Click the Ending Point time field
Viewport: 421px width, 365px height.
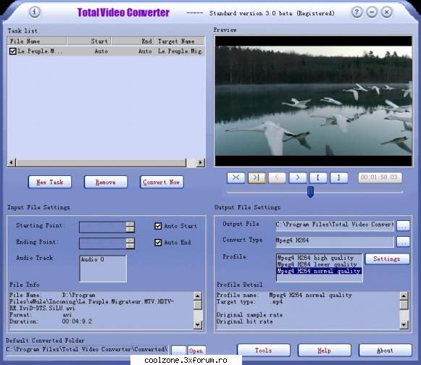(103, 243)
